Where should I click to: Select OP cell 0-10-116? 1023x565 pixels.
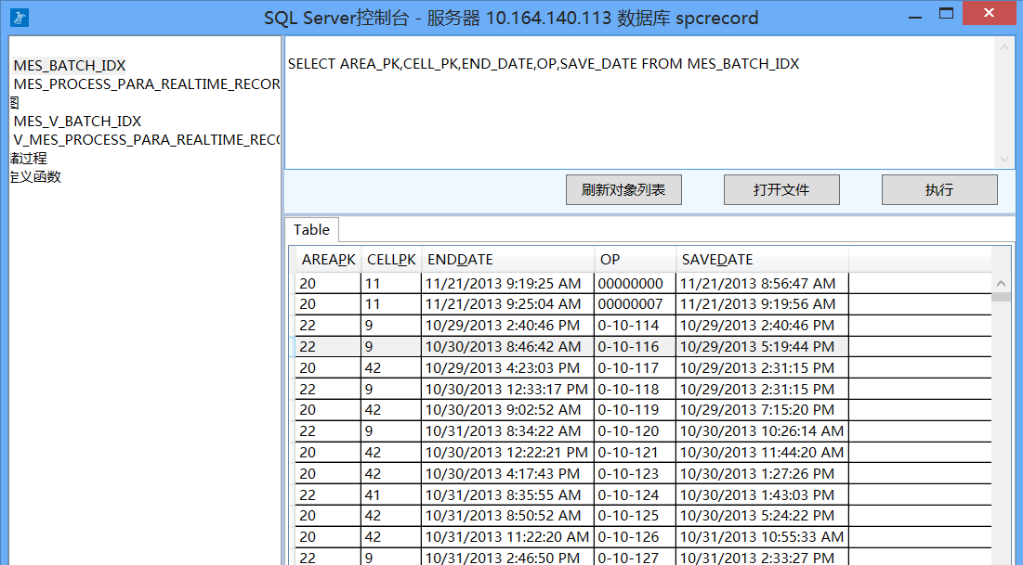click(635, 347)
